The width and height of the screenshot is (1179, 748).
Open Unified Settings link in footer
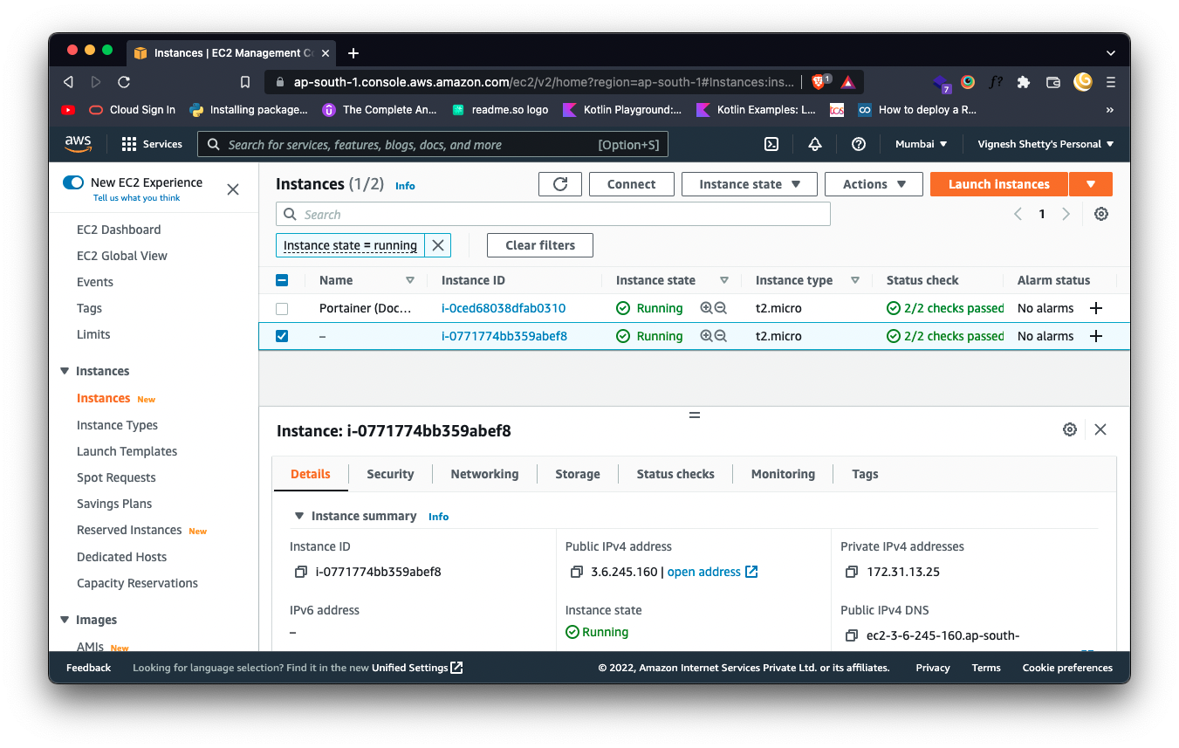click(417, 668)
